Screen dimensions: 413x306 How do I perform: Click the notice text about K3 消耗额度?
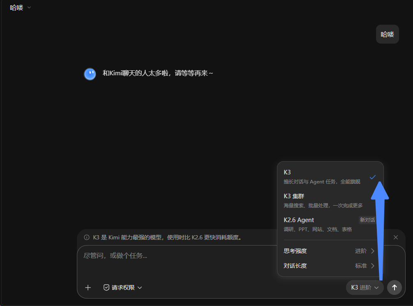click(x=167, y=237)
